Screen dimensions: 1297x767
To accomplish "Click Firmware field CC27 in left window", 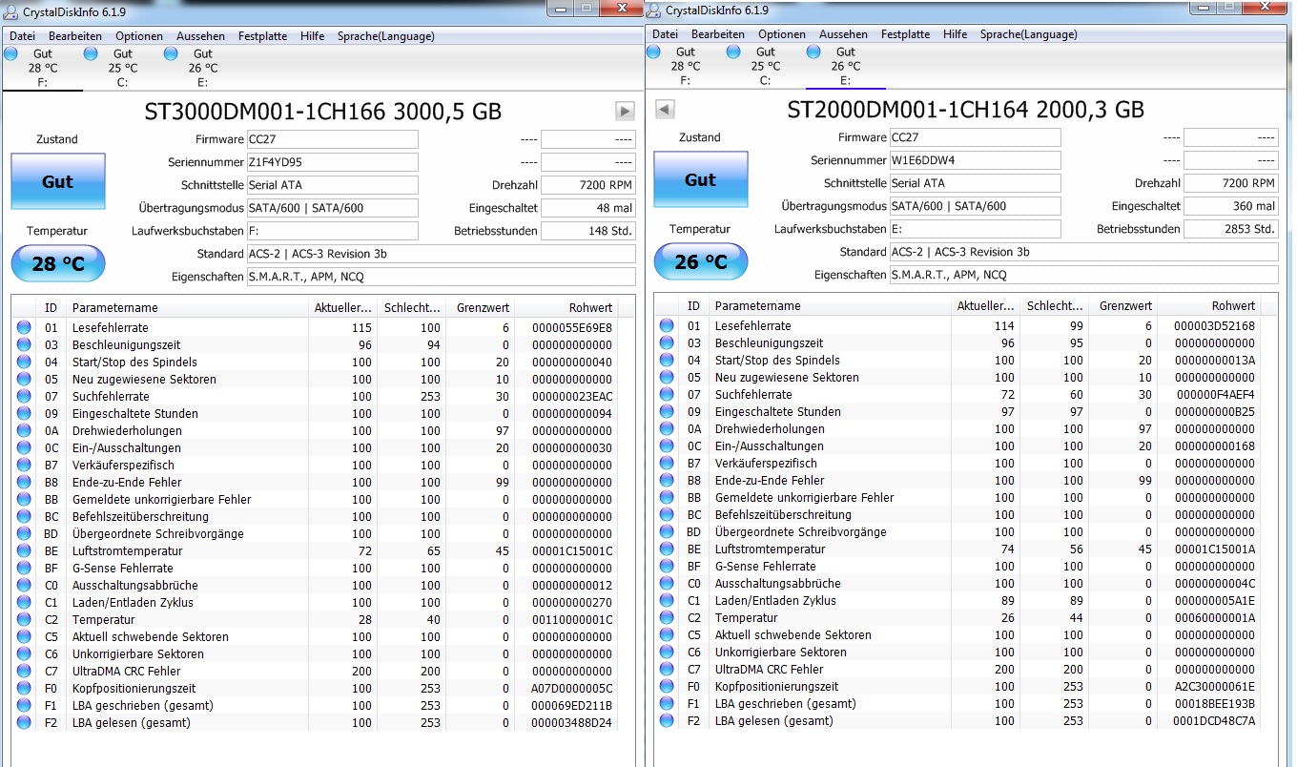I will [x=332, y=139].
